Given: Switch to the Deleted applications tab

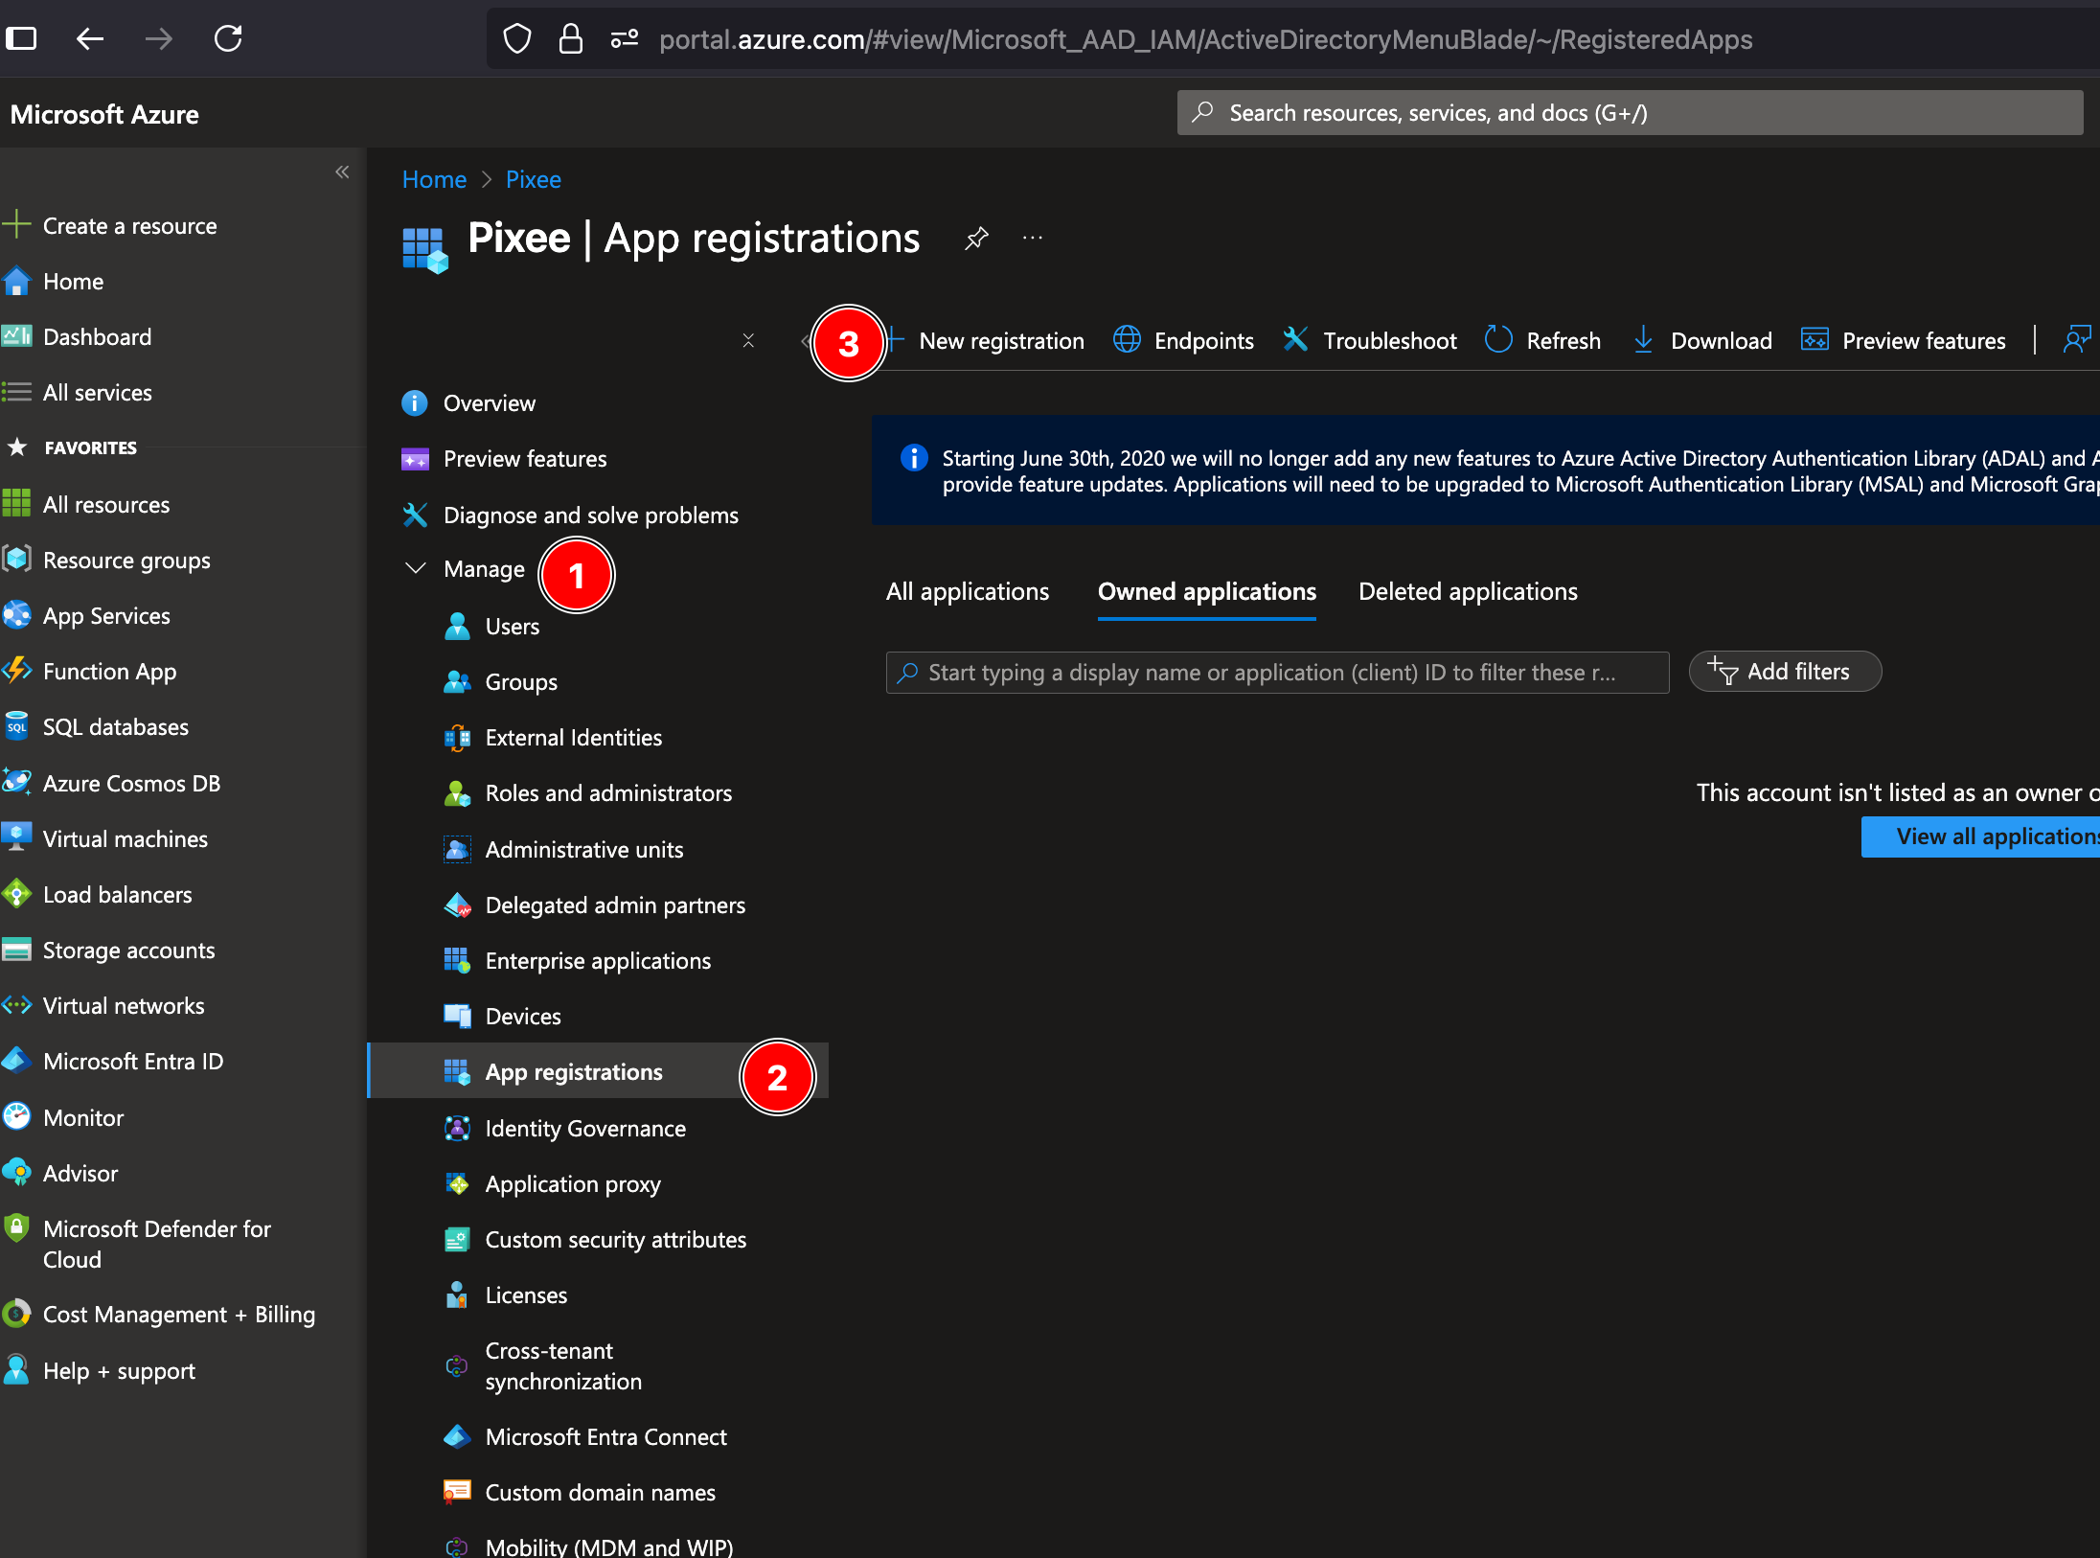Looking at the screenshot, I should [x=1467, y=591].
